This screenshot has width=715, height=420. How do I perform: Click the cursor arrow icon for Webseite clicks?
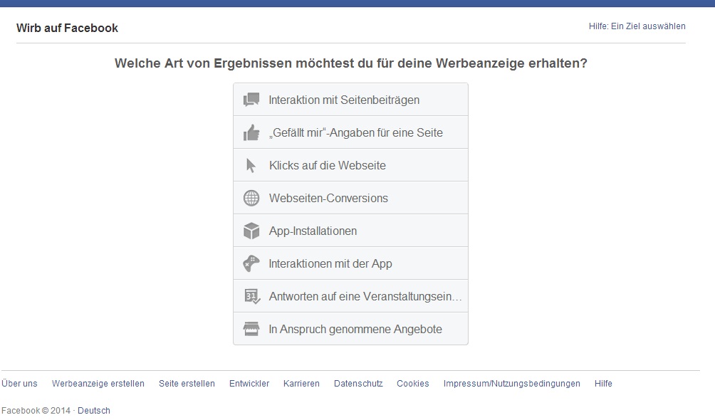coord(251,165)
